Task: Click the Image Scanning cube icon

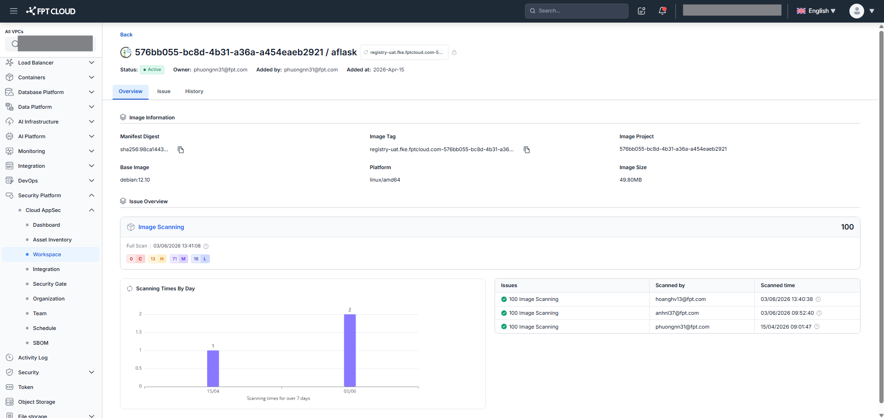Action: pyautogui.click(x=131, y=227)
